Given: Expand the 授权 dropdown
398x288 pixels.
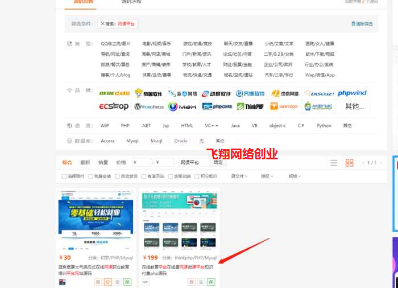Looking at the screenshot, I should click(x=267, y=176).
